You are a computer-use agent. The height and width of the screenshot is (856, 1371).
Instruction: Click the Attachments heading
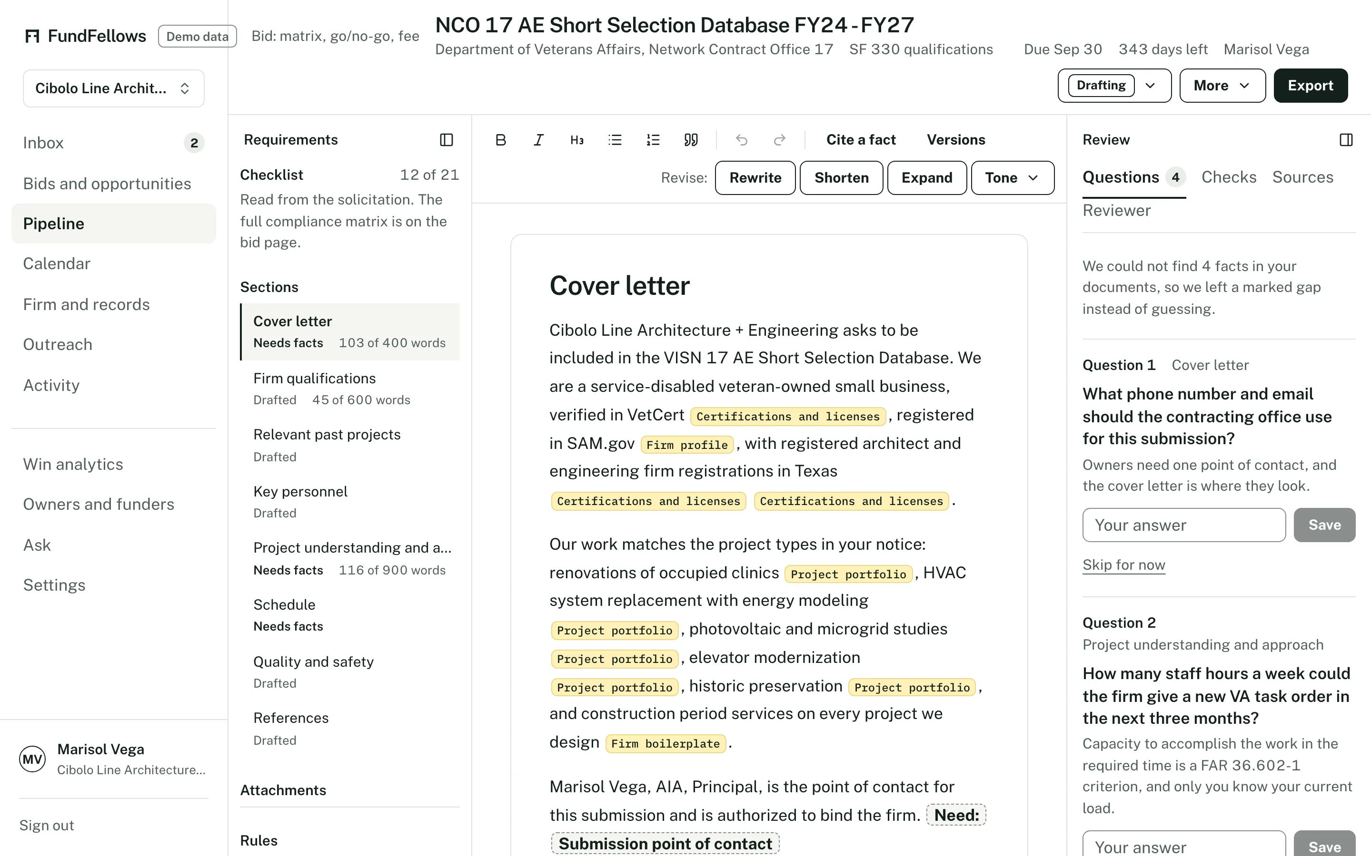[x=283, y=790]
